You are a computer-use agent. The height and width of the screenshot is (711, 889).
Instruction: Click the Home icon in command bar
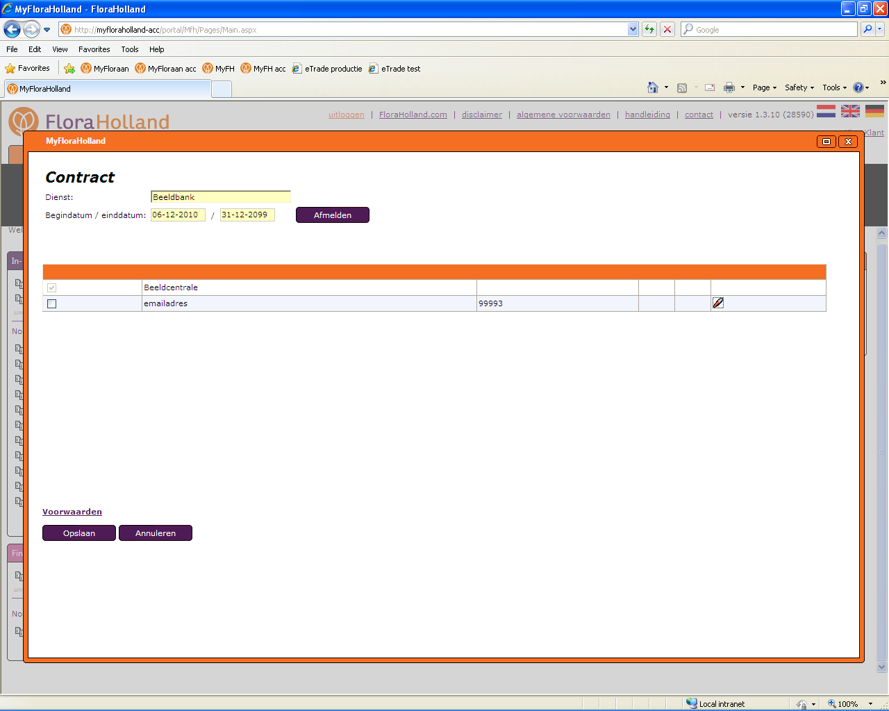[653, 87]
